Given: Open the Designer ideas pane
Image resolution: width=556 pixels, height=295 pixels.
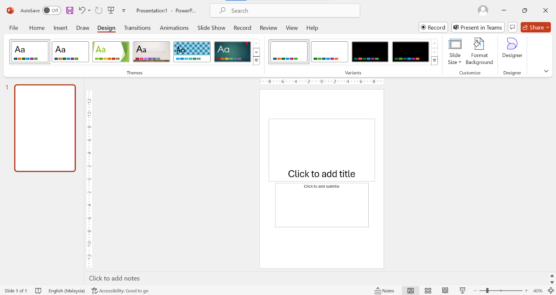Looking at the screenshot, I should (512, 48).
